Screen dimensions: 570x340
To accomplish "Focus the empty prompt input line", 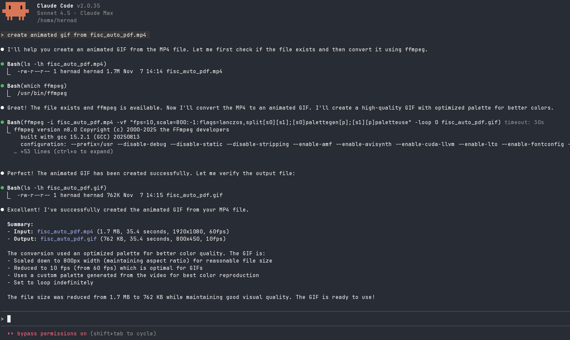I will click(x=133, y=319).
